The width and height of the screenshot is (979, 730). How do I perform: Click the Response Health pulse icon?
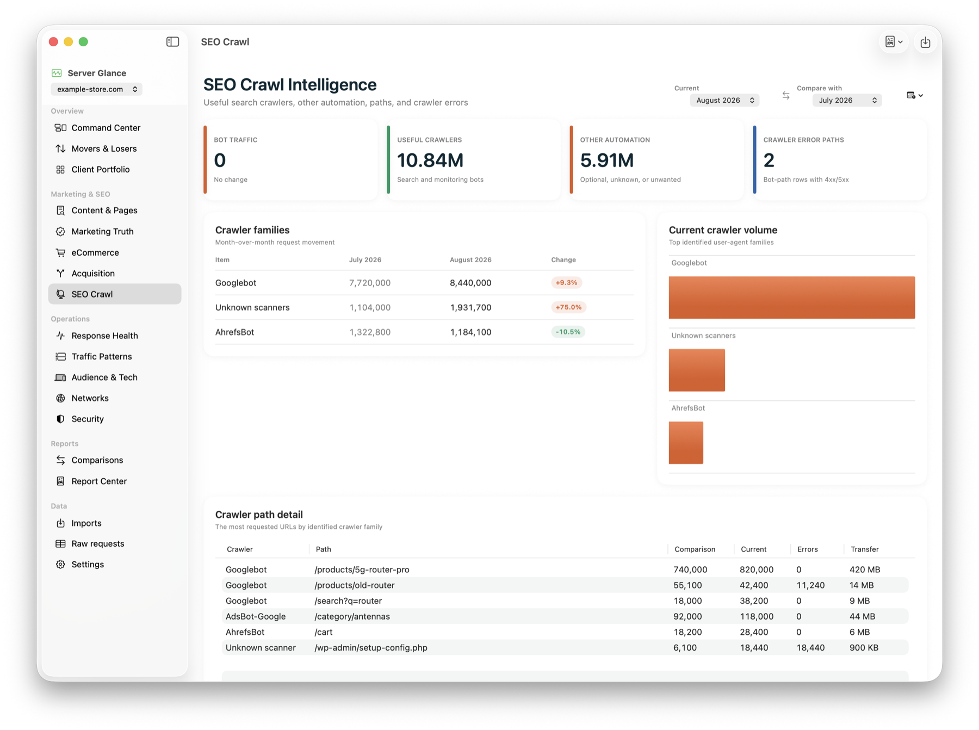60,336
